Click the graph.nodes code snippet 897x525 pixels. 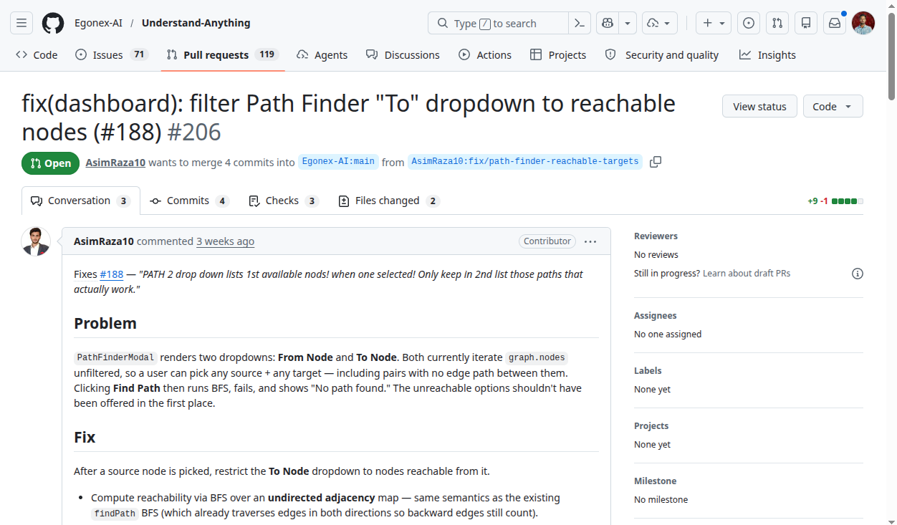(537, 357)
